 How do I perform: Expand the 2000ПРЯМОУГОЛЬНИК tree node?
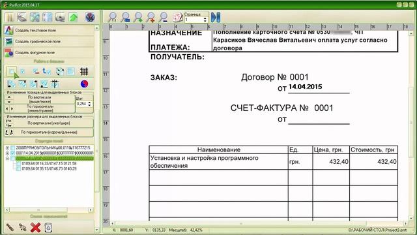pyautogui.click(x=7, y=148)
